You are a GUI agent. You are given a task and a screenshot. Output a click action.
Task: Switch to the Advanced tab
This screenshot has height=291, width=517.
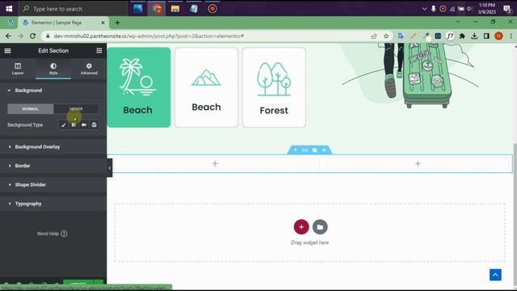pyautogui.click(x=89, y=69)
